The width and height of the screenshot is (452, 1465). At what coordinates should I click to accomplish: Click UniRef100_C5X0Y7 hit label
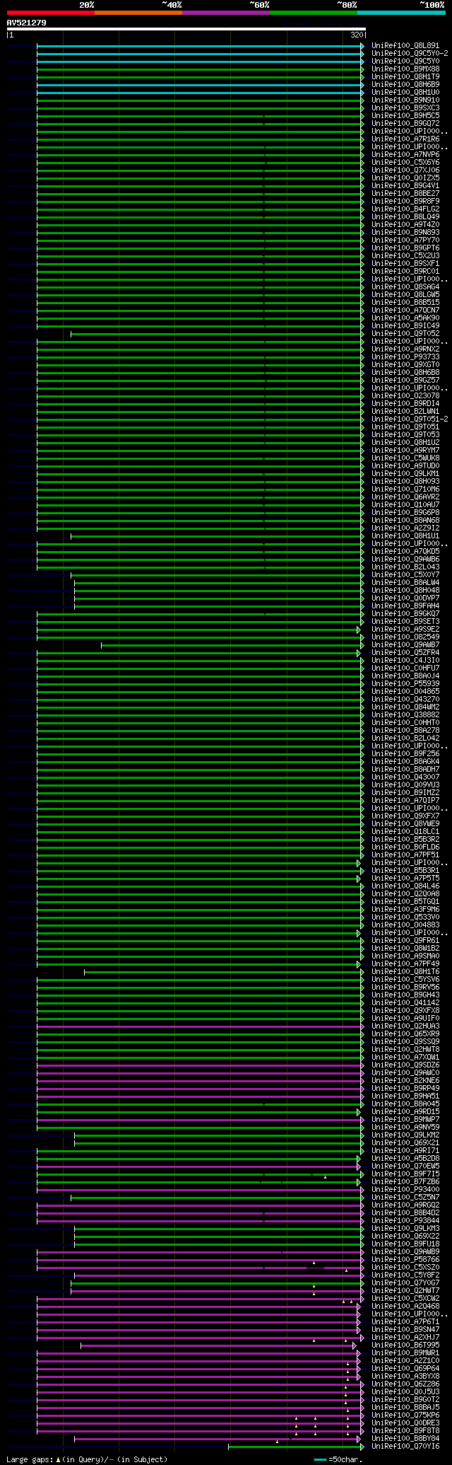(x=405, y=575)
